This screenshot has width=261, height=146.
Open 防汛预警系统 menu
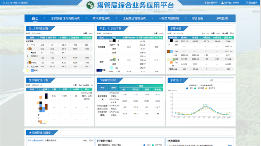(101, 18)
